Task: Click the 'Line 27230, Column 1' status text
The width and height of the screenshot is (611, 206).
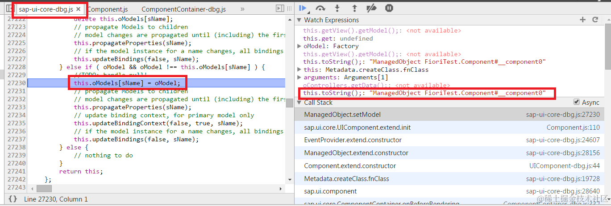Action: [56, 199]
